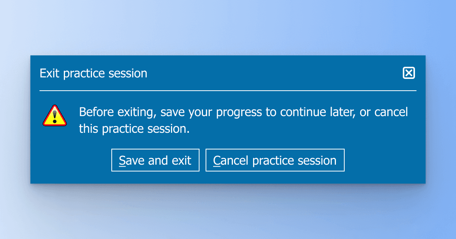Click the caution symbol next to the message
Screen dimensions: 456x239
coord(55,116)
